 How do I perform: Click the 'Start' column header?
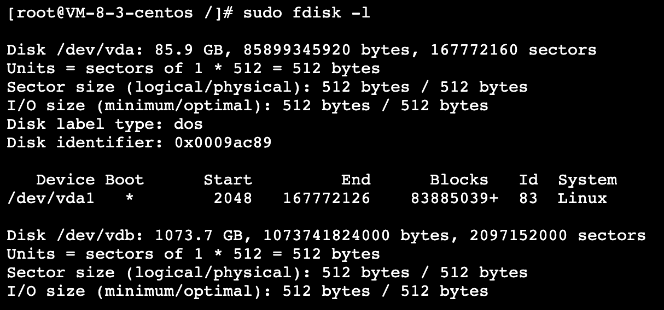coord(228,180)
